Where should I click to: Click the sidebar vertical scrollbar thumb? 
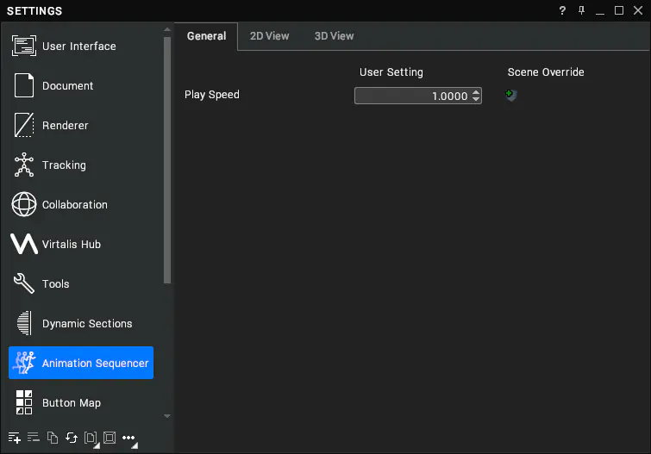click(x=167, y=160)
